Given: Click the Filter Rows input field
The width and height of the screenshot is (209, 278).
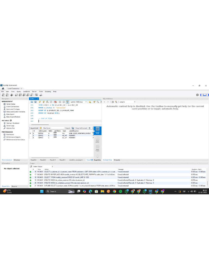Looking at the screenshot, I should [57, 128].
